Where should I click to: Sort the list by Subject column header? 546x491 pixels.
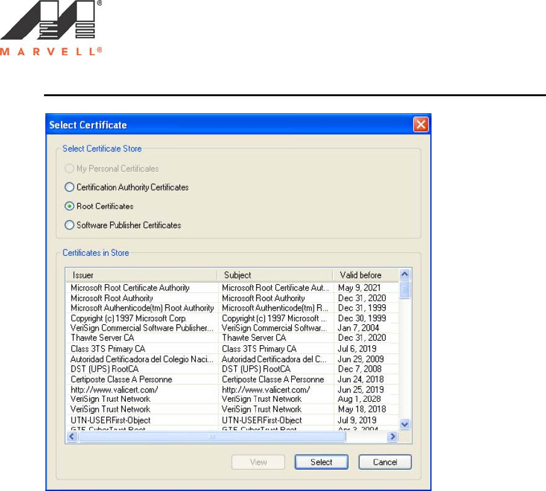[275, 275]
